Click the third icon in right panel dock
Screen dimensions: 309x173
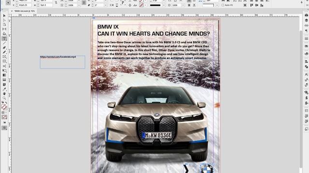click(307, 25)
